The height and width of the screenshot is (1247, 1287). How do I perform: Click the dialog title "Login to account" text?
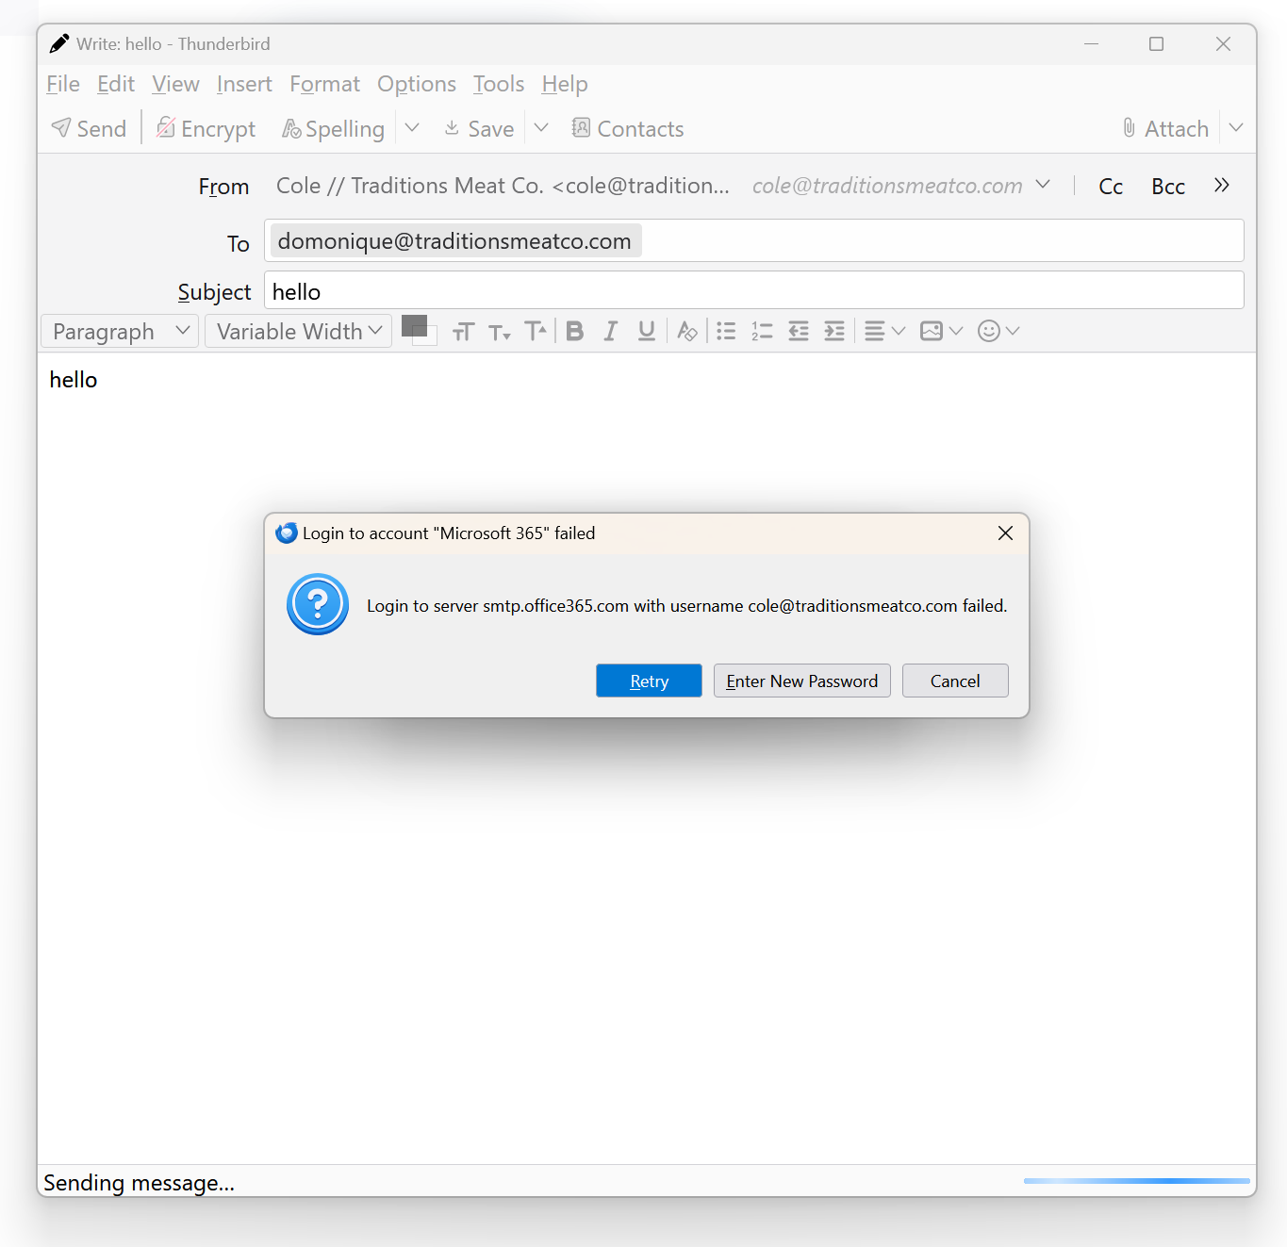449,533
